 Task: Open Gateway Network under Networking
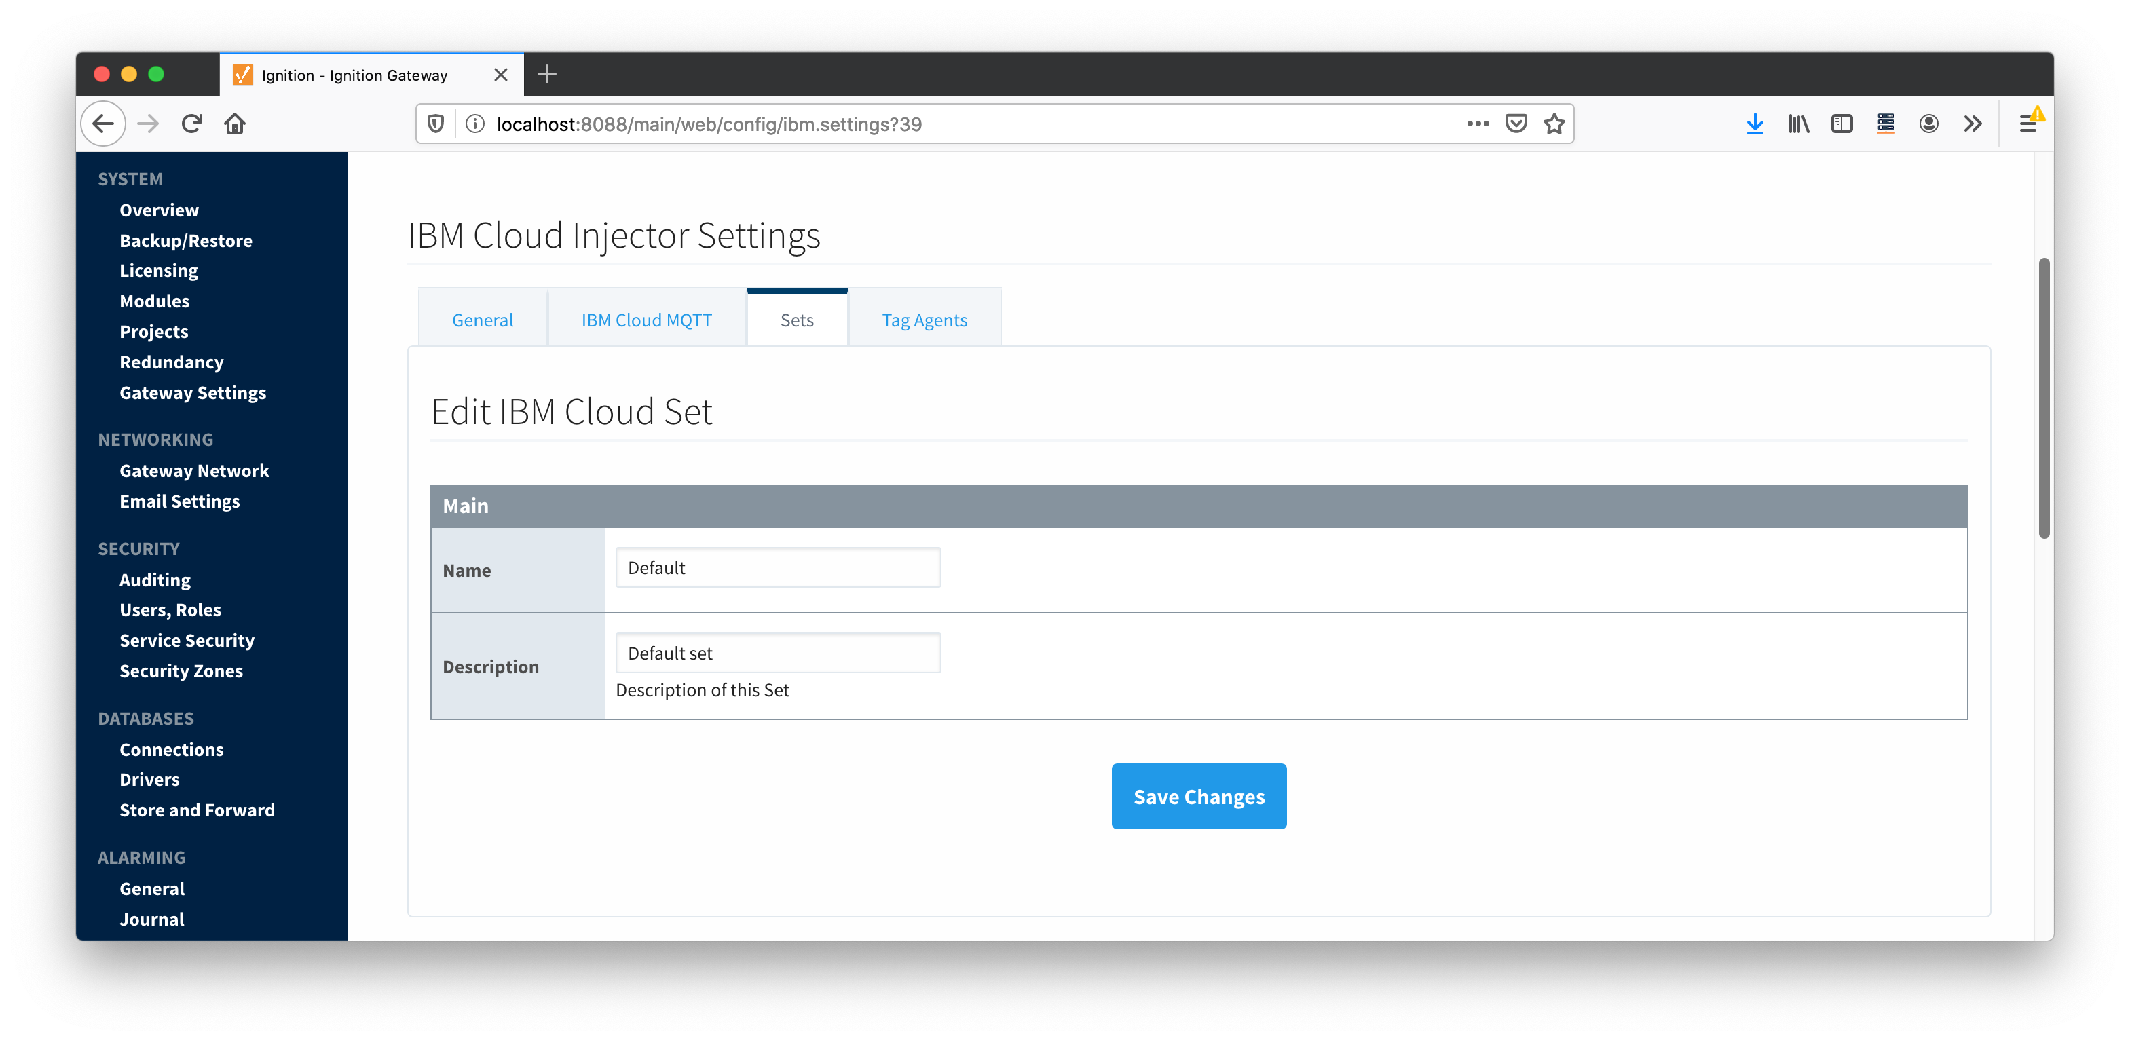(x=194, y=470)
